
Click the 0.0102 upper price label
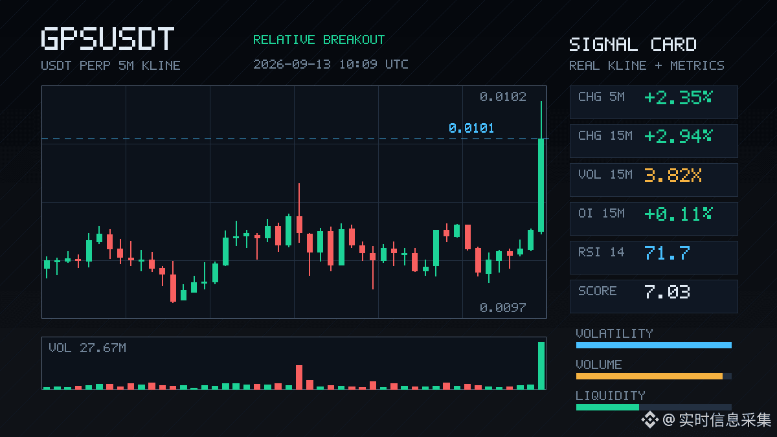503,97
